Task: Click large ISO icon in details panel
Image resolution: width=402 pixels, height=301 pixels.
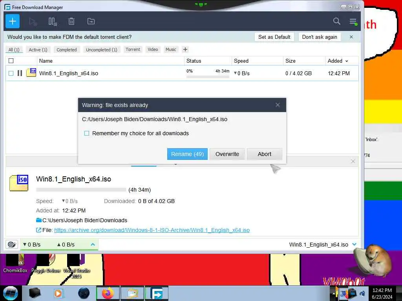Action: click(x=19, y=183)
